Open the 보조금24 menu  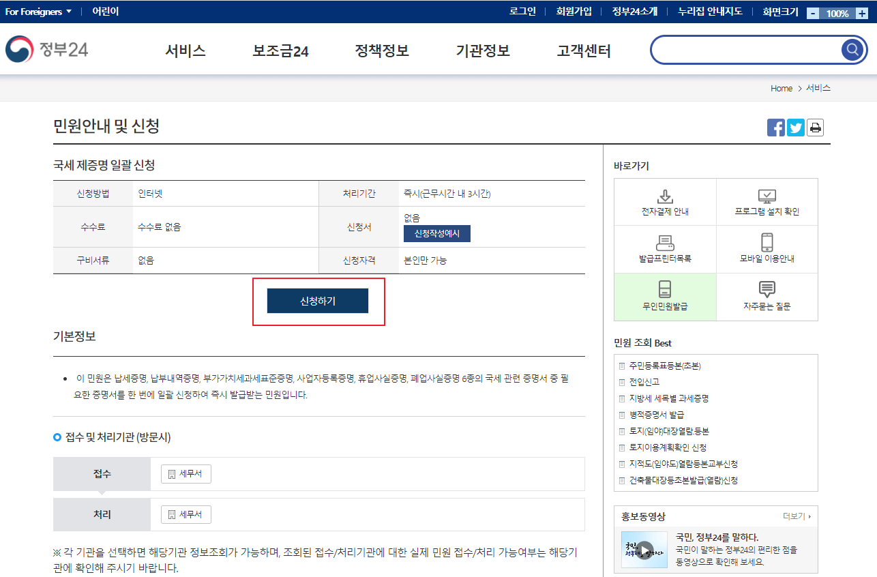(x=281, y=51)
